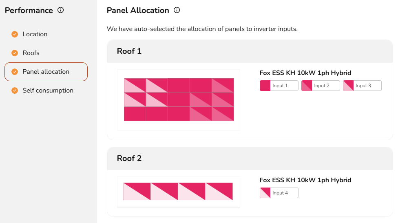Click the solid pink Input 1 color swatch
Screen dimensions: 398x223
pos(265,86)
